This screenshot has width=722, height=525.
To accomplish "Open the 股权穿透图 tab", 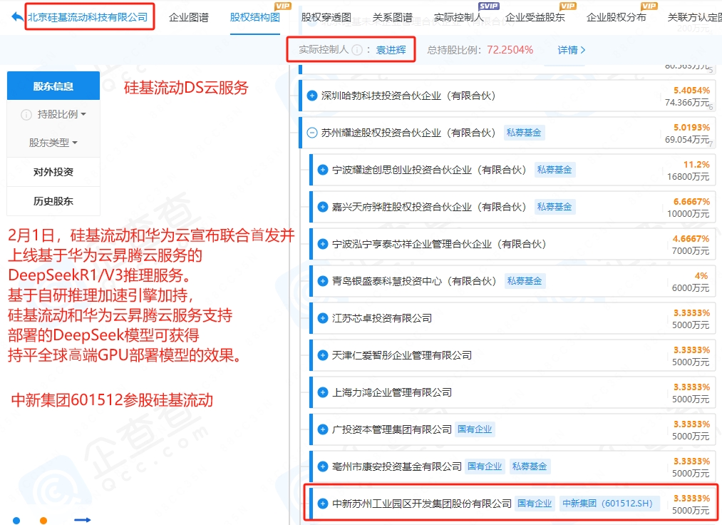I will (326, 18).
